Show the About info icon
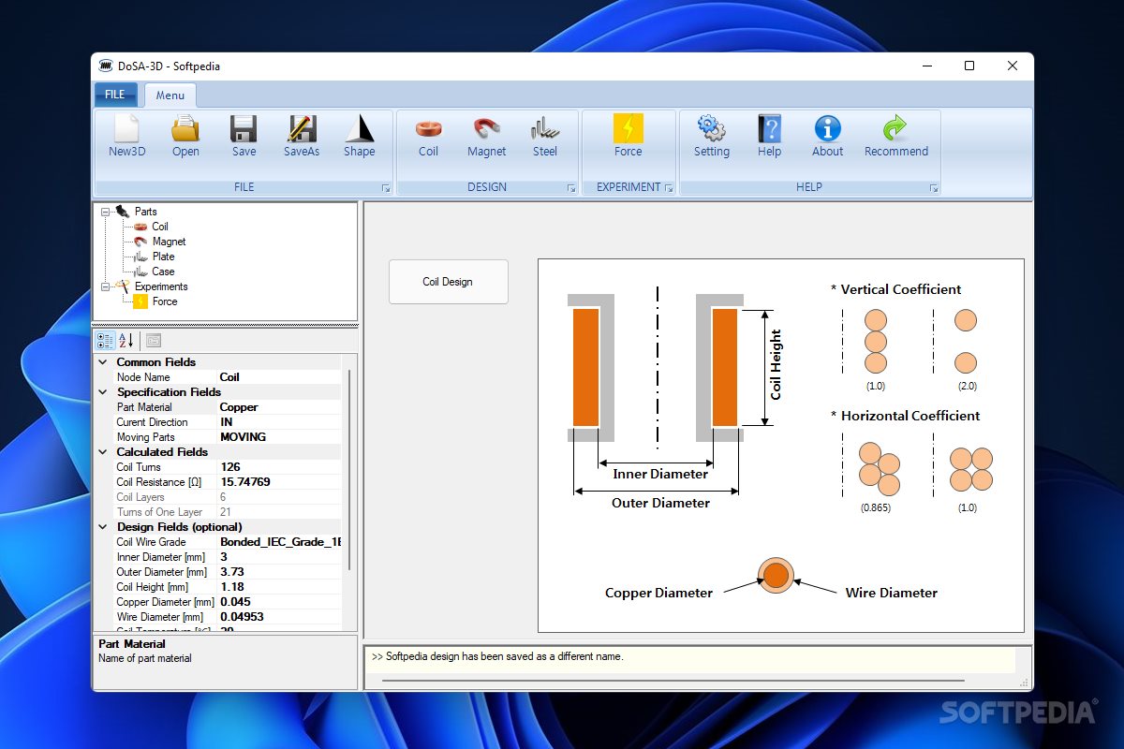The width and height of the screenshot is (1124, 749). tap(827, 128)
